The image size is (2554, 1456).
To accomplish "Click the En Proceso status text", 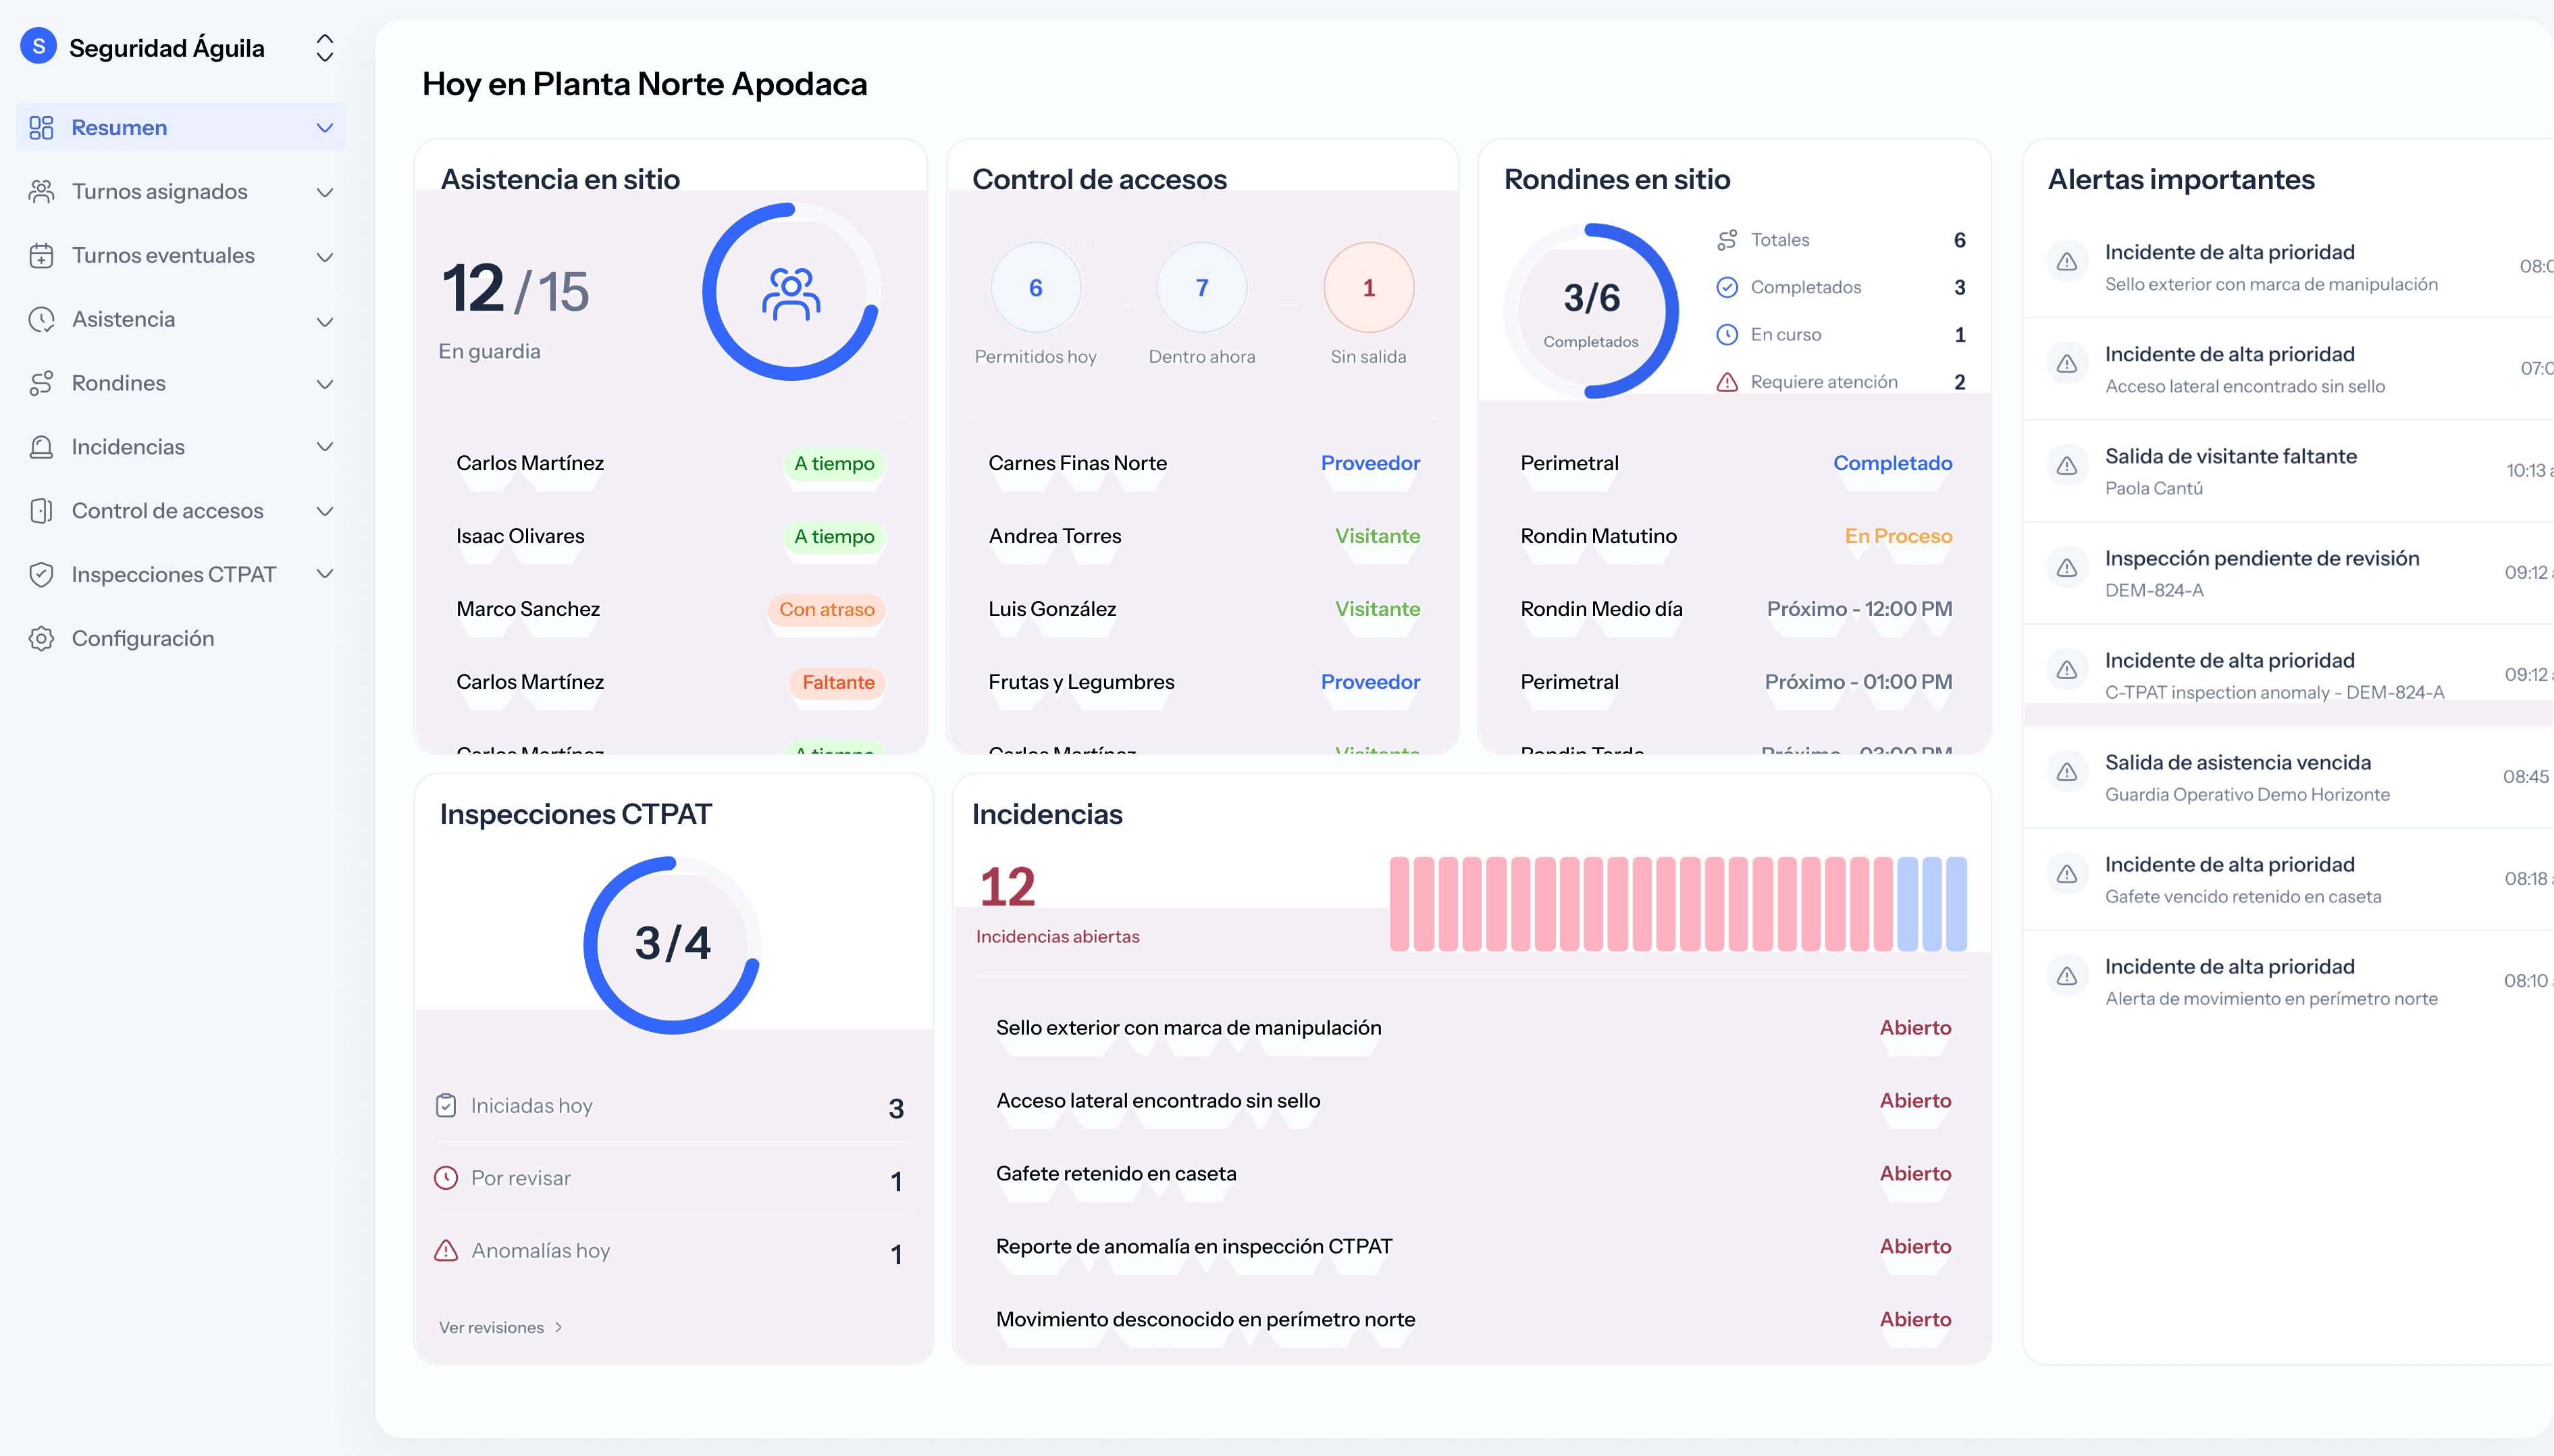I will (1898, 536).
